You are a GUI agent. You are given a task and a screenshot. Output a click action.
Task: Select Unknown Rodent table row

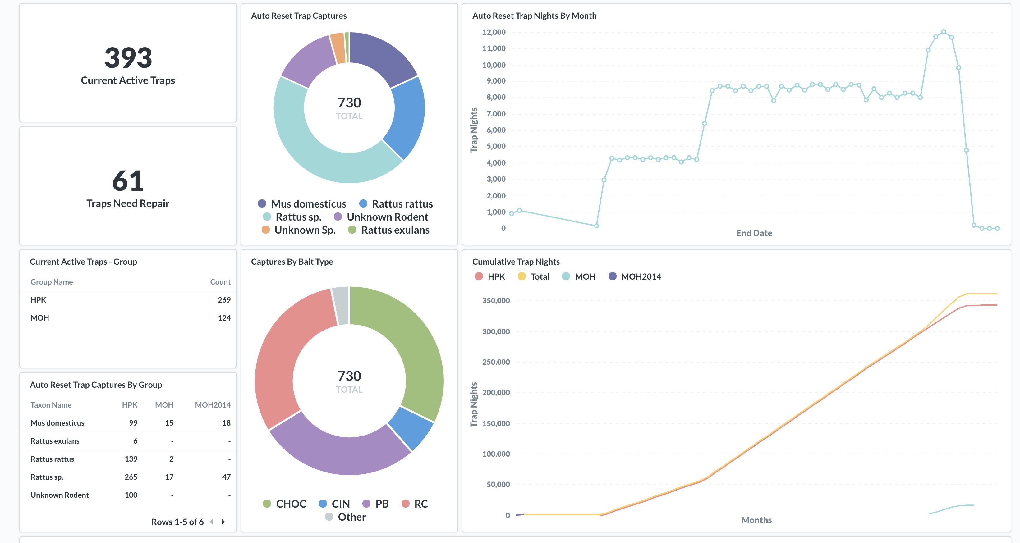[128, 495]
